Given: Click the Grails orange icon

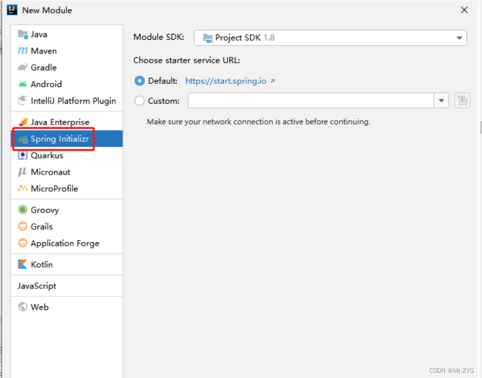Looking at the screenshot, I should coord(23,226).
